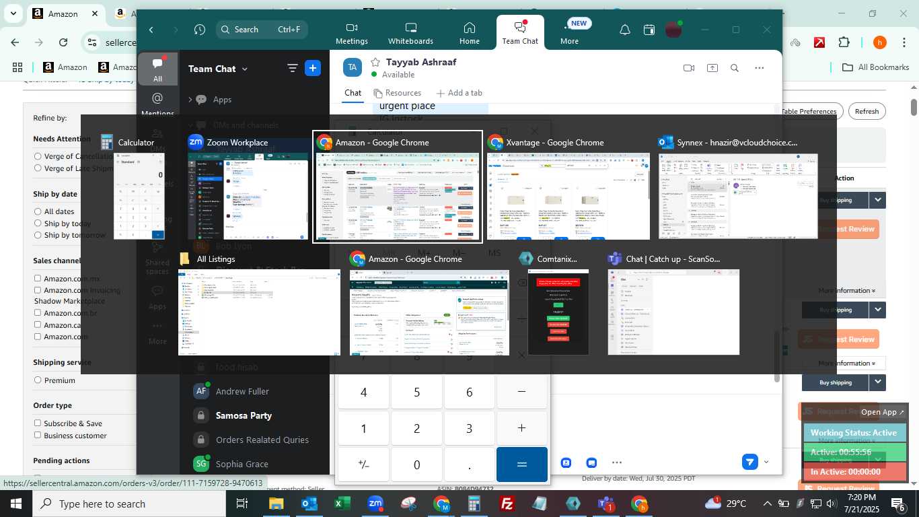Switch to All Listings folder thumbnail
Viewport: 919px width, 517px height.
(x=259, y=303)
